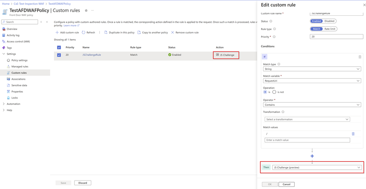Open the Then action dropdown
The height and width of the screenshot is (189, 366).
pyautogui.click(x=317, y=167)
